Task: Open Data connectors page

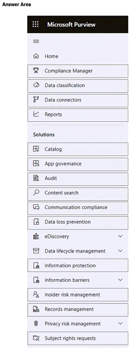Action: [x=78, y=100]
